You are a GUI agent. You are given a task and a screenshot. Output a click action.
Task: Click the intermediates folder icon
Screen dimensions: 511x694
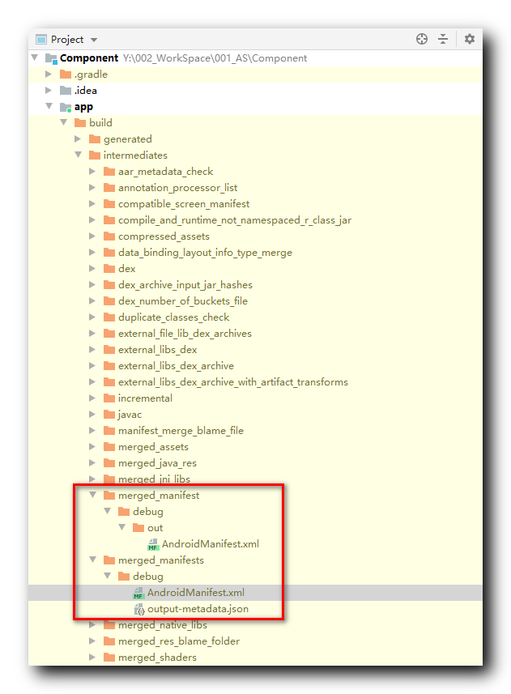tap(95, 155)
